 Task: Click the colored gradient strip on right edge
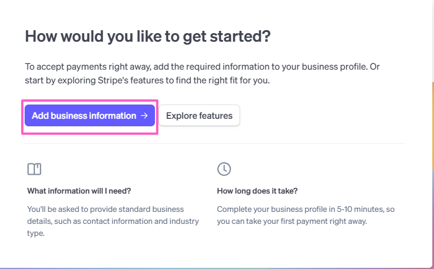[432, 171]
